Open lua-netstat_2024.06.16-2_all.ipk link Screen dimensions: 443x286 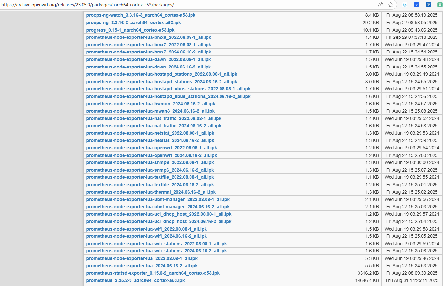pyautogui.click(x=150, y=140)
